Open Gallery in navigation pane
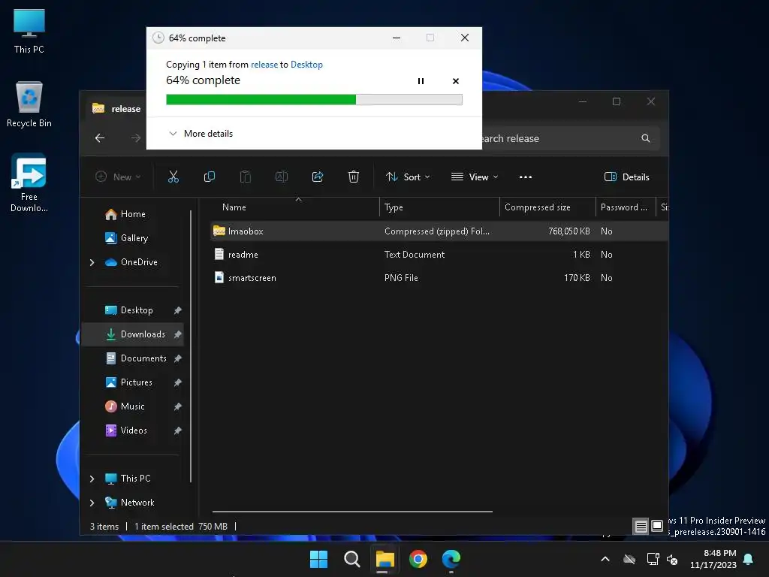Screen dimensions: 769x577 [132, 238]
